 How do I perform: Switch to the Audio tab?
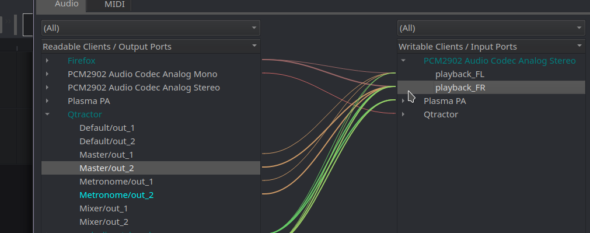(67, 4)
